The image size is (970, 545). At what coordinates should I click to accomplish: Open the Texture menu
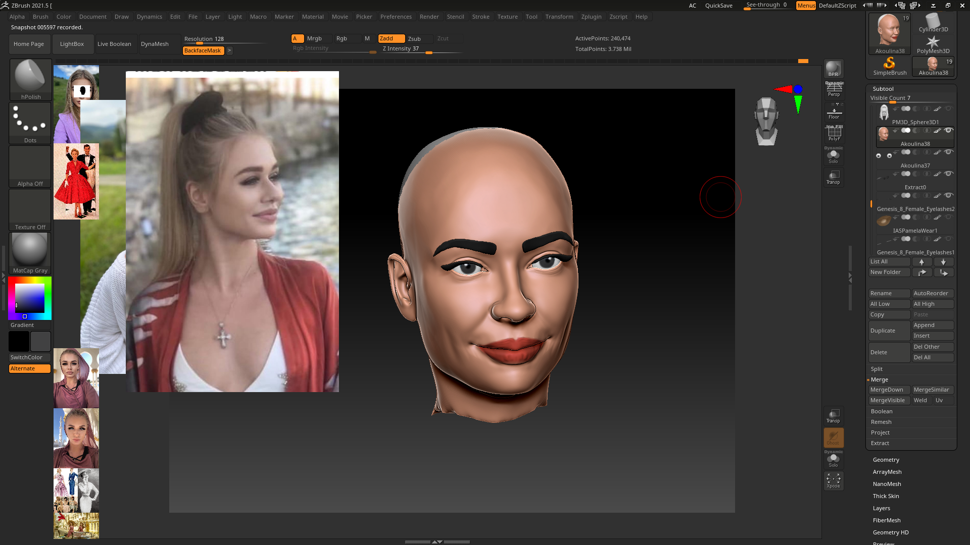tap(507, 17)
